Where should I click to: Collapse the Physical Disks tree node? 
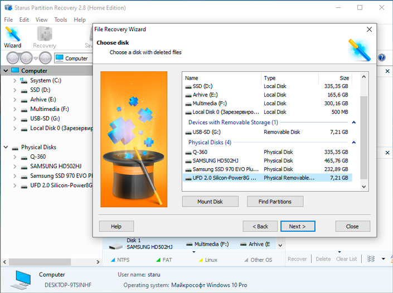click(x=6, y=147)
